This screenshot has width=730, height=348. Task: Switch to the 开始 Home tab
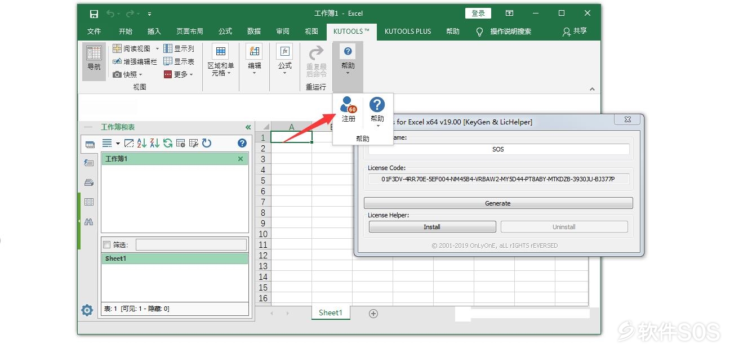126,32
